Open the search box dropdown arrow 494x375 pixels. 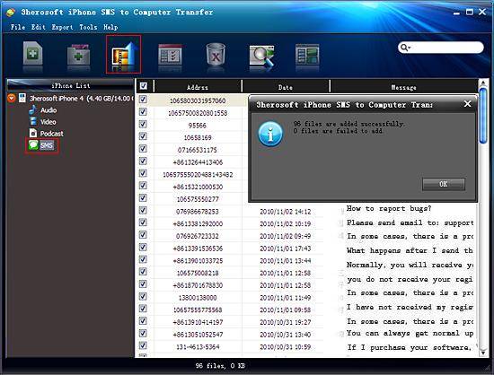click(410, 48)
